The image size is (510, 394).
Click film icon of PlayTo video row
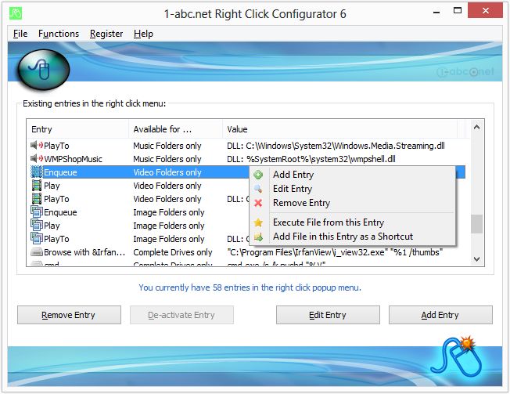tap(37, 199)
